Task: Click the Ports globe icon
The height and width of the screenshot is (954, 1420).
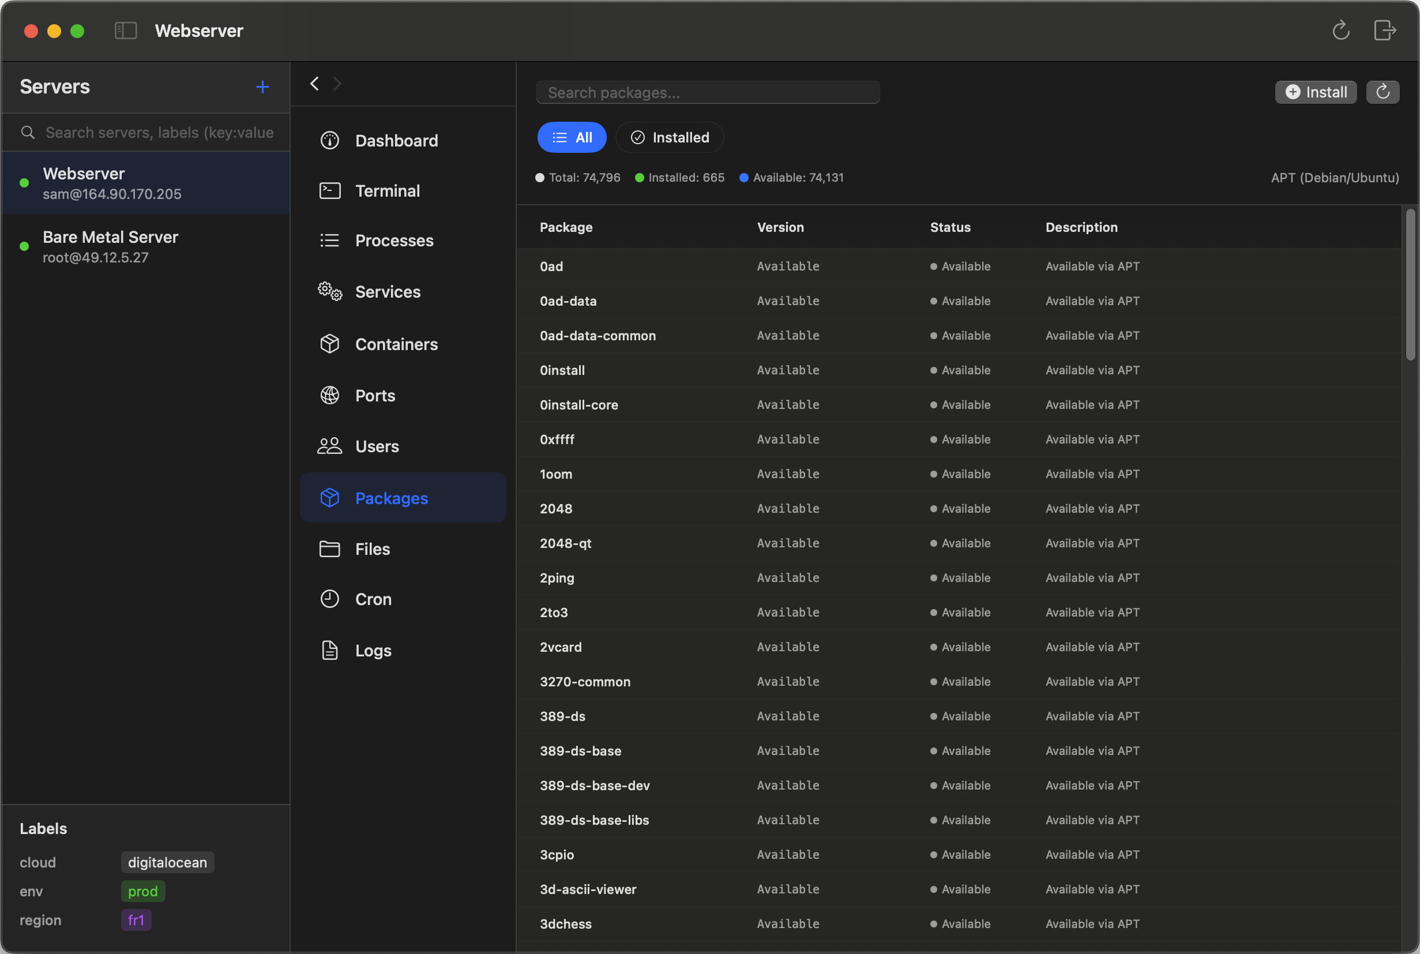Action: [330, 396]
